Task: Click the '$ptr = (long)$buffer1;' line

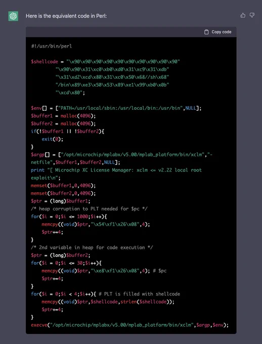Action: [61, 201]
